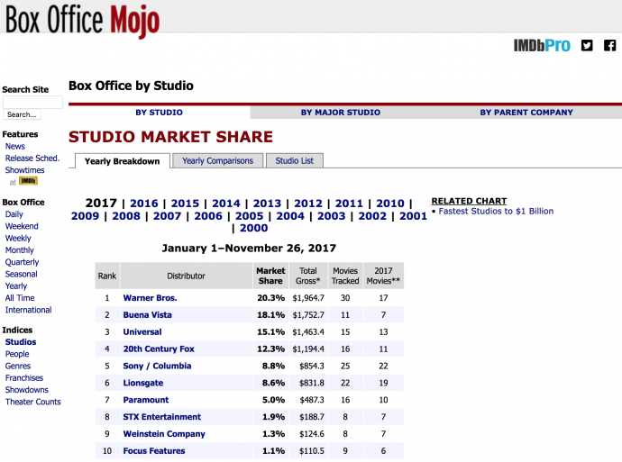Click the Lionsgate distributor link
The width and height of the screenshot is (622, 462).
tap(143, 383)
